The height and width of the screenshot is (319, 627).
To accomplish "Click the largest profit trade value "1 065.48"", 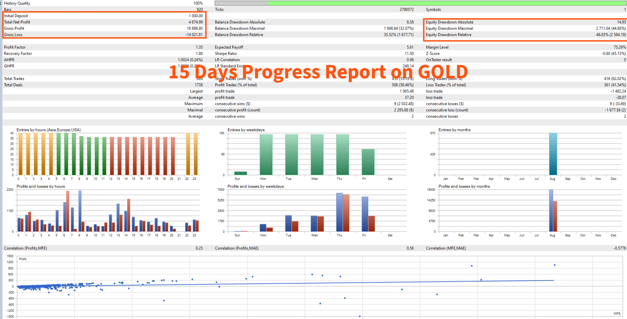I will click(x=406, y=91).
